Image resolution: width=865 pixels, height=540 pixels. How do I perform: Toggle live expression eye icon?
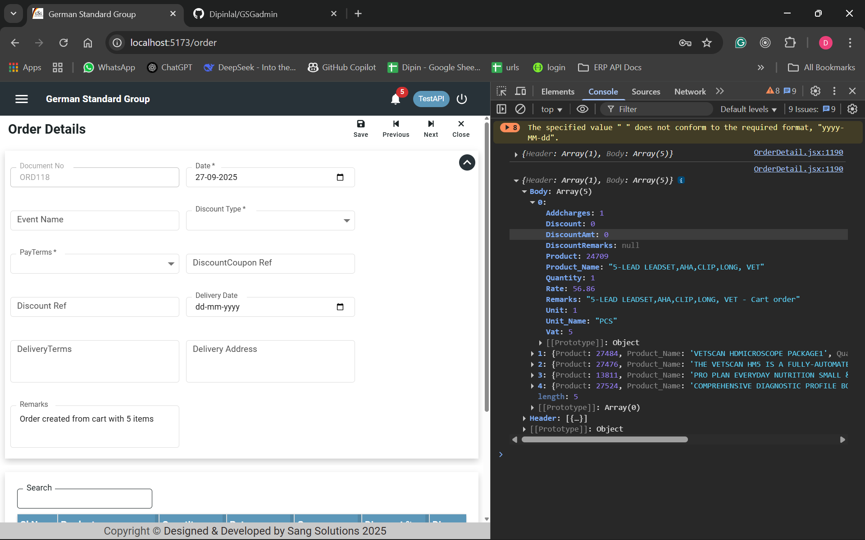[582, 109]
